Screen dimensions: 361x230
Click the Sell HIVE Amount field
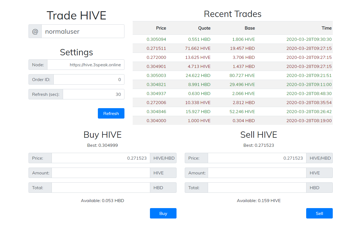257,173
